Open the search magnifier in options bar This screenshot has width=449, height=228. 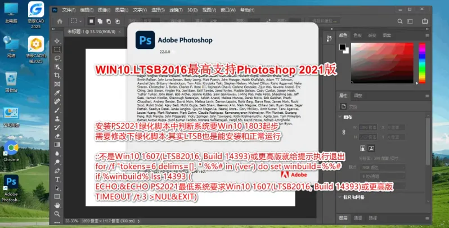click(x=400, y=21)
